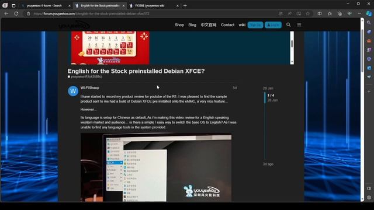The width and height of the screenshot is (374, 210).
Task: Add a sidebar app with plus icon
Action: click(369, 92)
